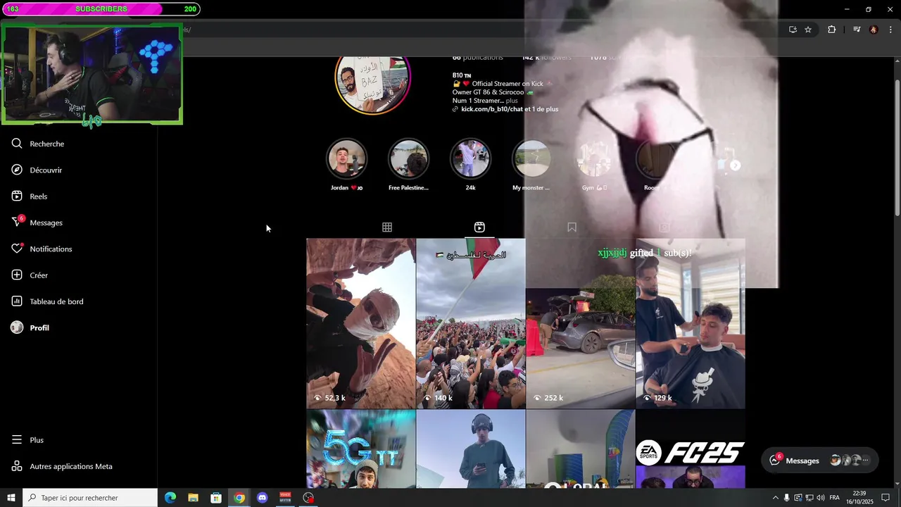901x507 pixels.
Task: Open Profil in the sidebar
Action: 30,327
